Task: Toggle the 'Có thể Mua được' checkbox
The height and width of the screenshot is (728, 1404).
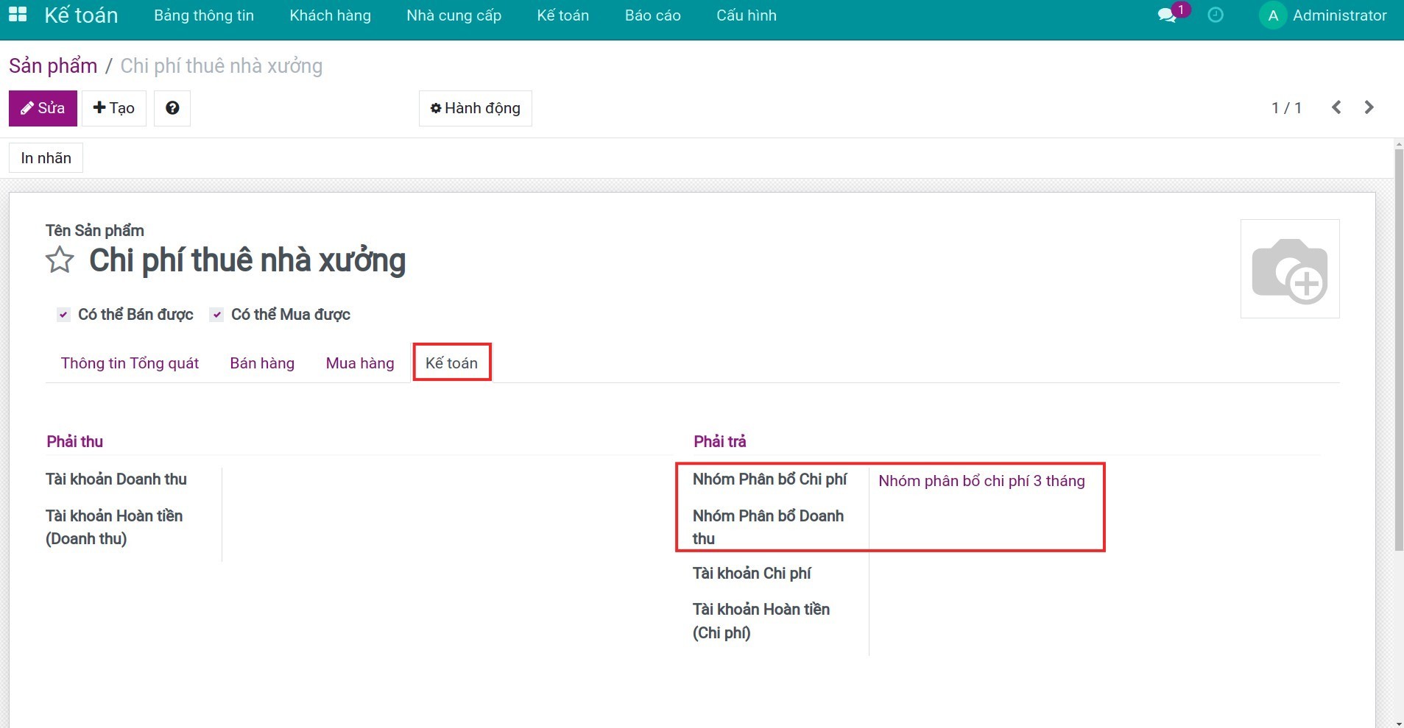Action: [216, 315]
